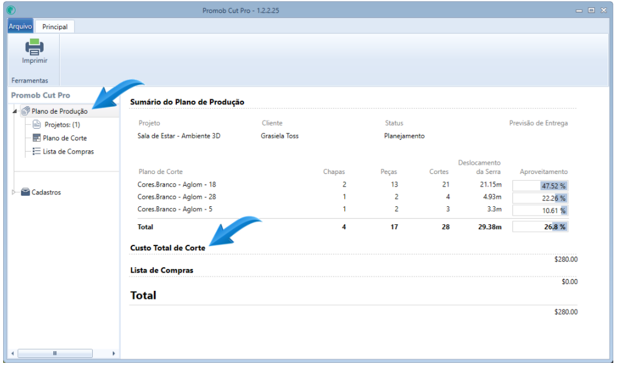The height and width of the screenshot is (366, 617).
Task: Switch to the Principal tab
Action: (55, 27)
